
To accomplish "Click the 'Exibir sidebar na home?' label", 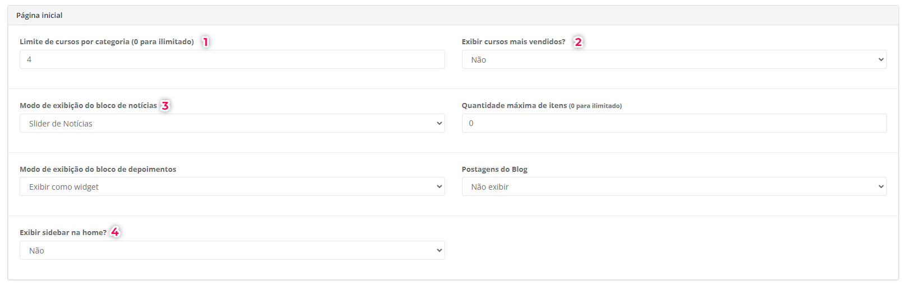I will (x=63, y=232).
